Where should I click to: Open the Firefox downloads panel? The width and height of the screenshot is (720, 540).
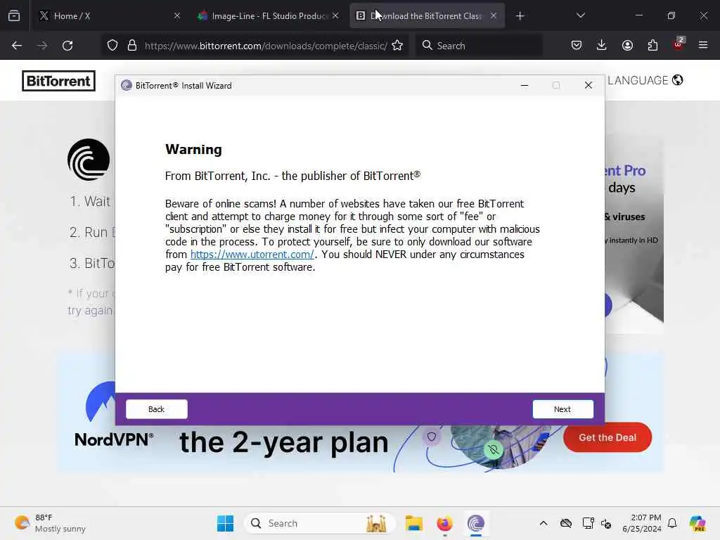[x=602, y=46]
